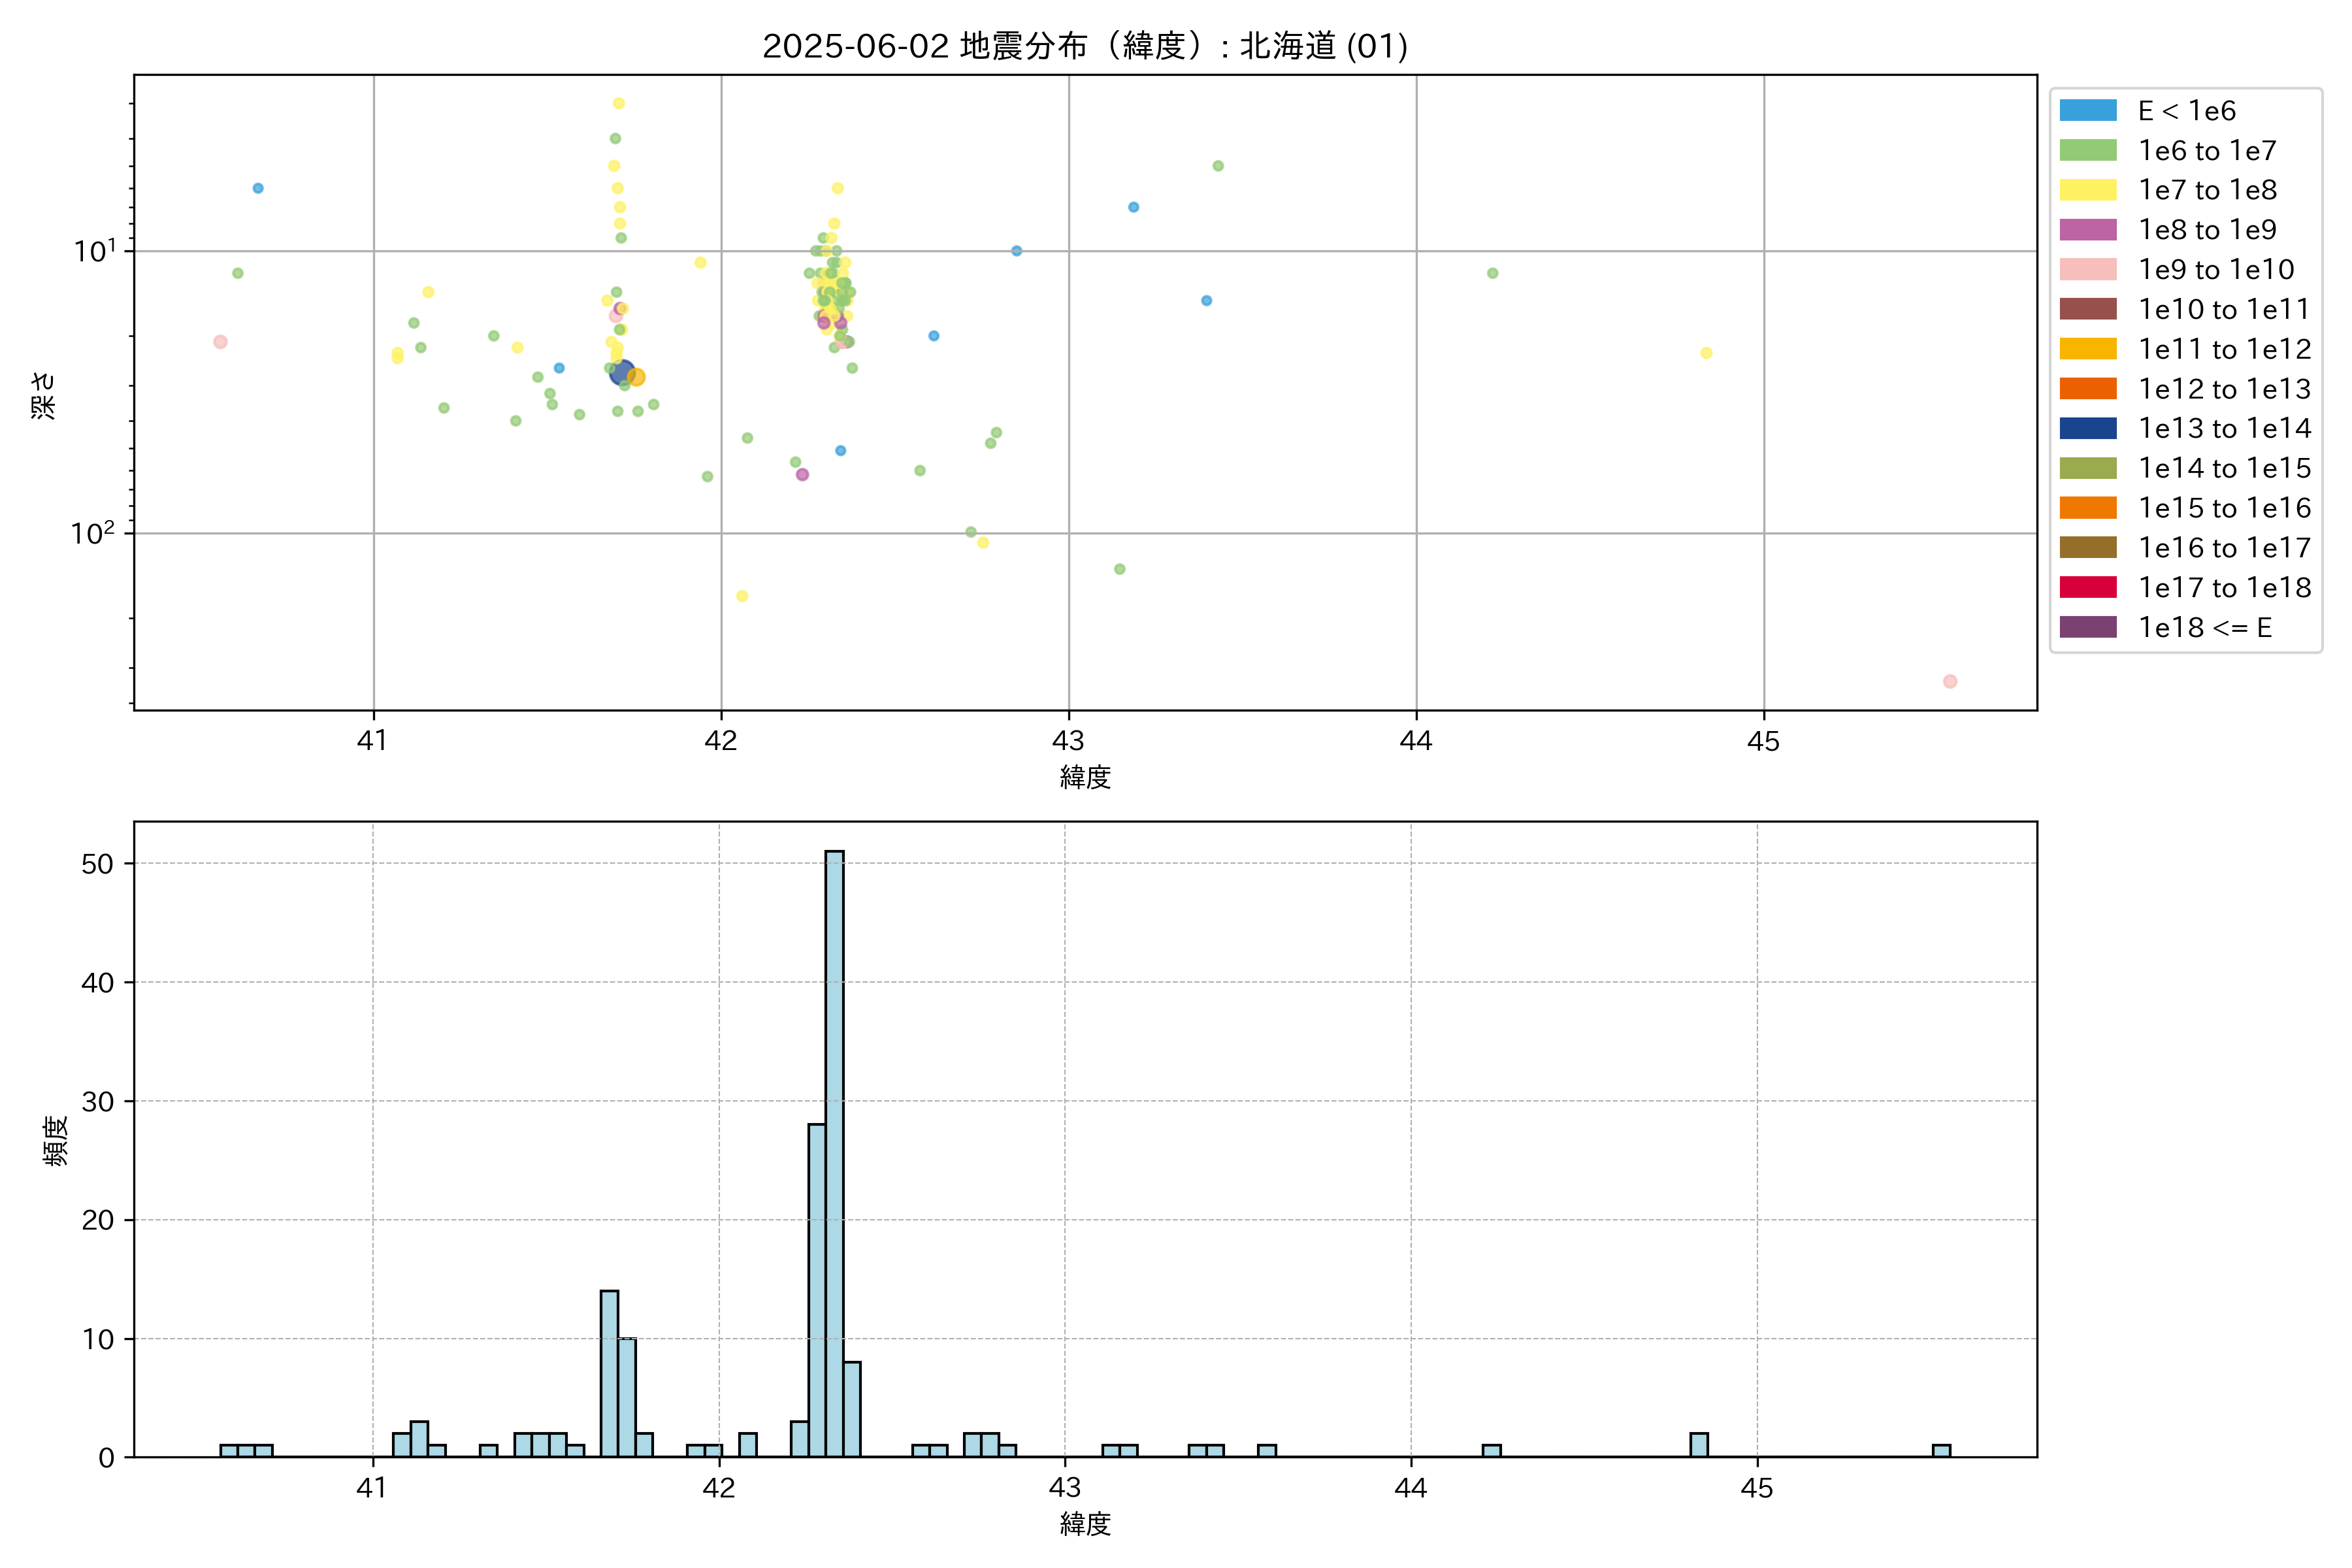Click the red '1e17 to 1e18' legend swatch
Screen dimensions: 2352x1568
2087,588
